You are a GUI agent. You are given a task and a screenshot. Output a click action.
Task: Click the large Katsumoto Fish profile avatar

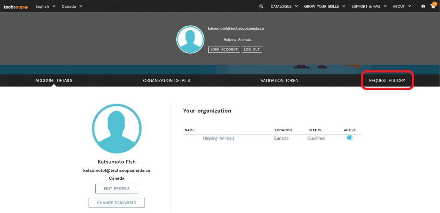pos(117,129)
